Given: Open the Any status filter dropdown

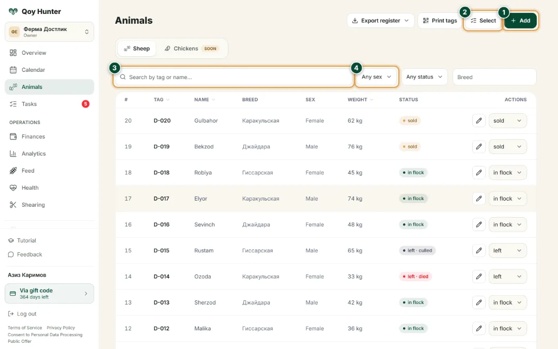Looking at the screenshot, I should point(425,77).
